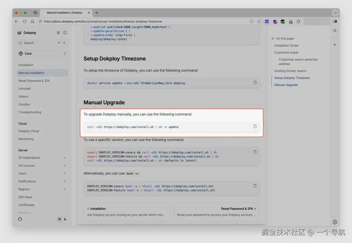Screen dimensions: 352x243
Task: Open the Monitoring sidebar page
Action: [x=26, y=139]
